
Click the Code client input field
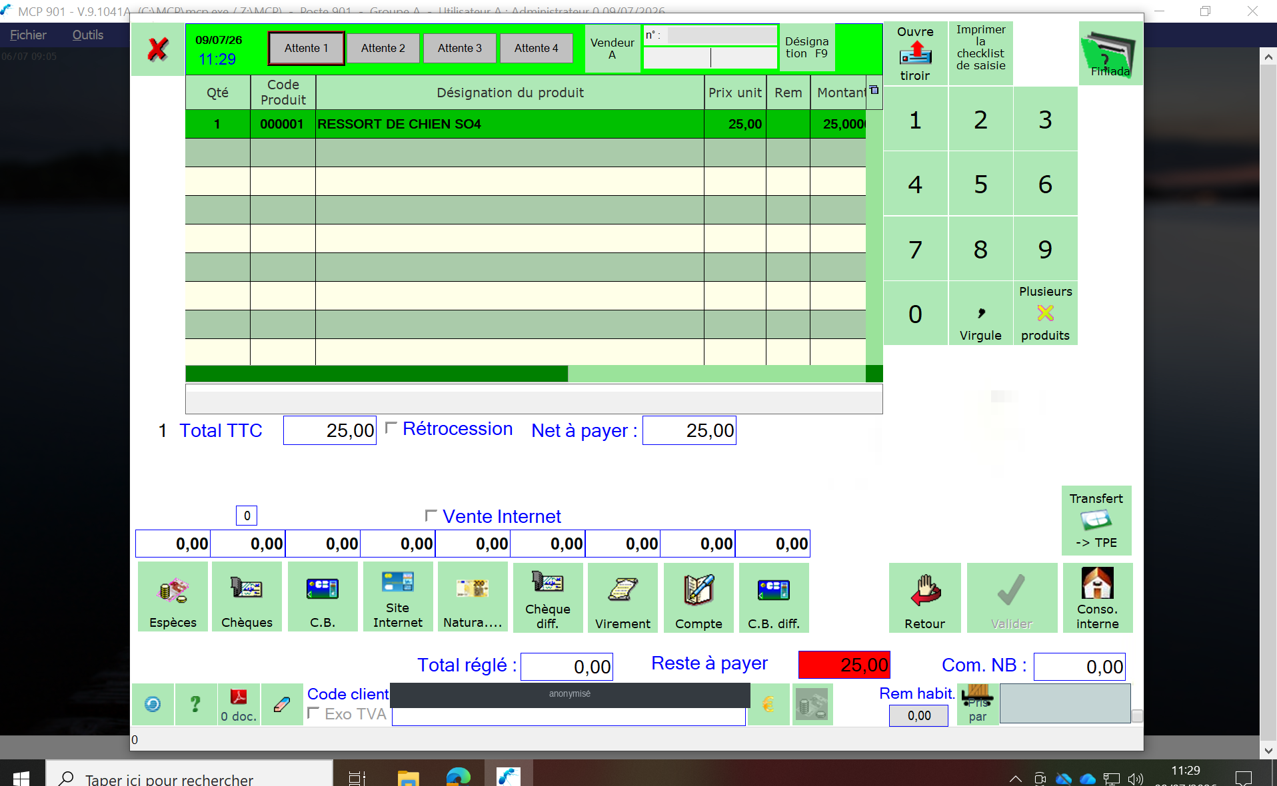569,717
